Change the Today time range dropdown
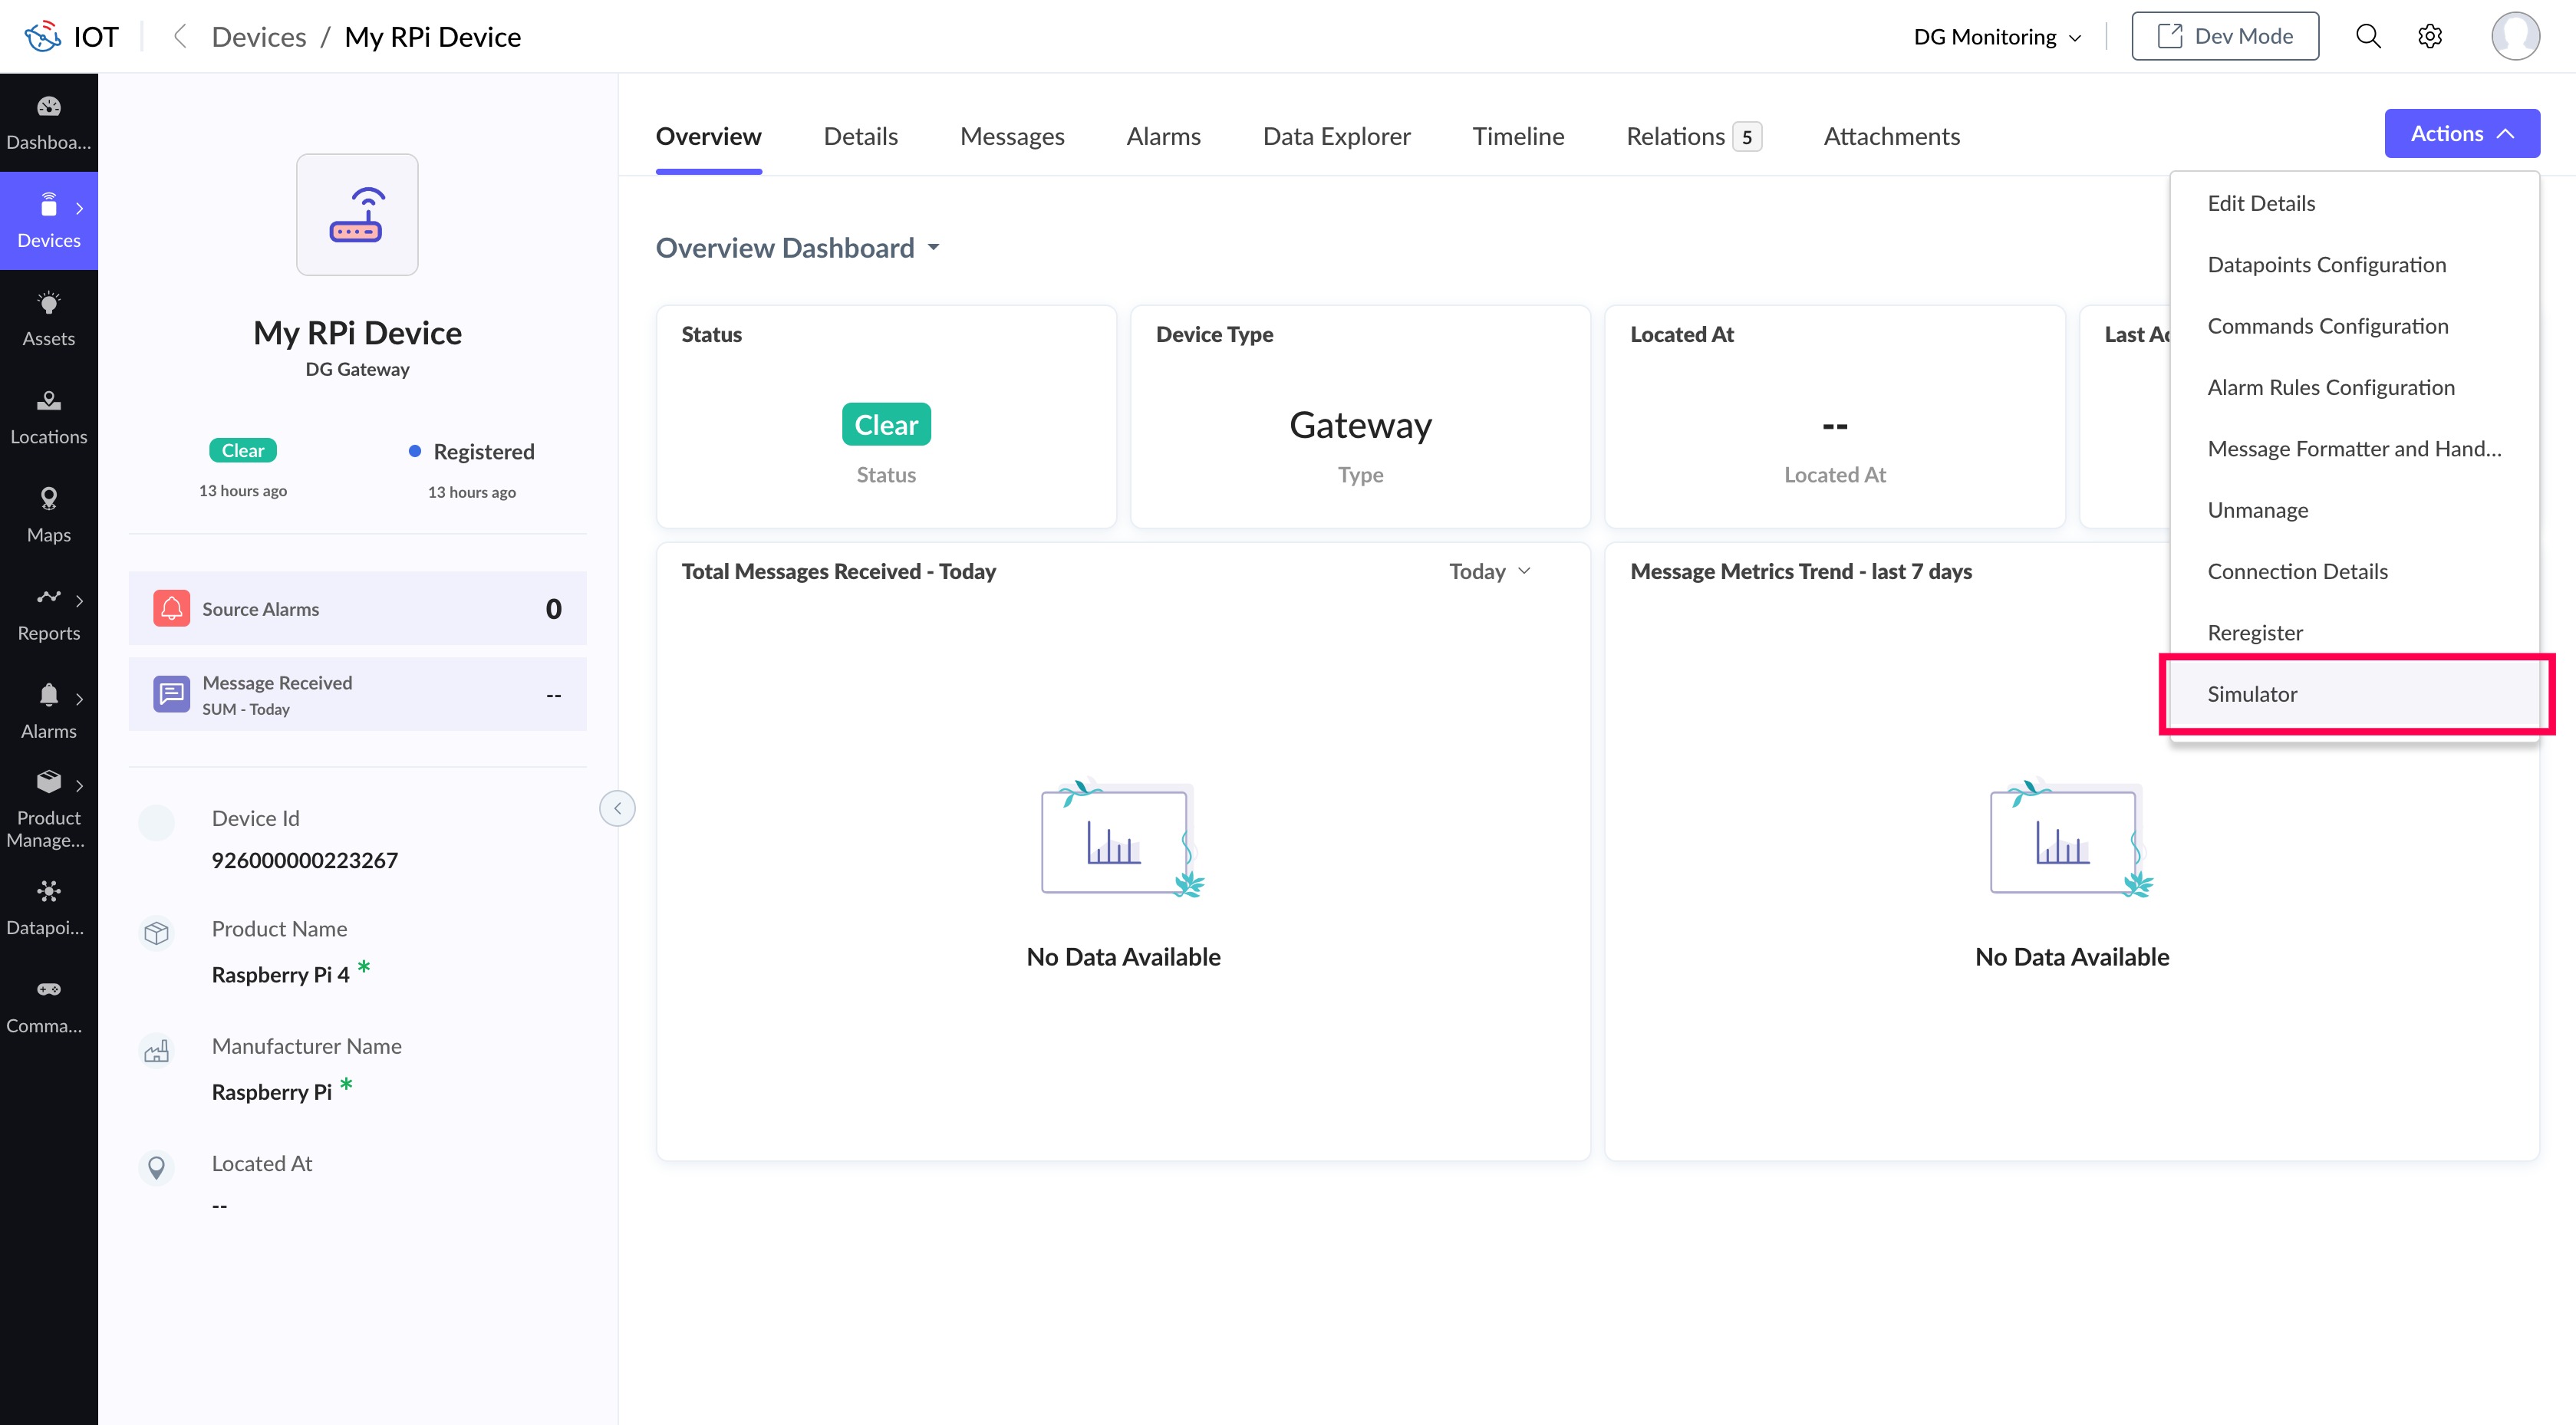 click(1489, 571)
